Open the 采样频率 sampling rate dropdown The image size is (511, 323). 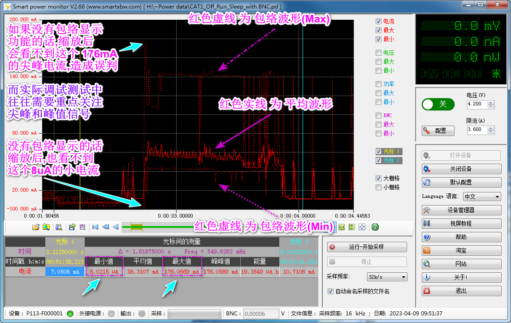(x=386, y=277)
